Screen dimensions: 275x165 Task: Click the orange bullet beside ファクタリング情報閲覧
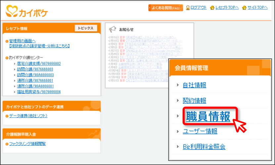[x=7, y=144]
